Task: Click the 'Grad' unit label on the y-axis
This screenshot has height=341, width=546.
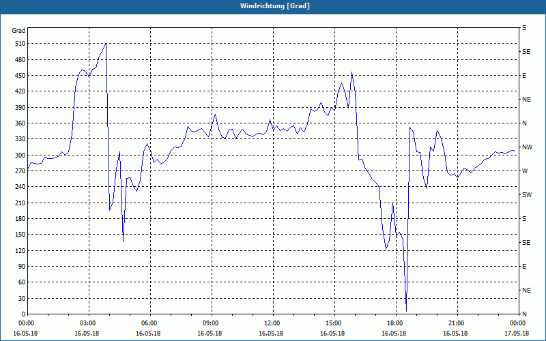Action: coord(18,31)
